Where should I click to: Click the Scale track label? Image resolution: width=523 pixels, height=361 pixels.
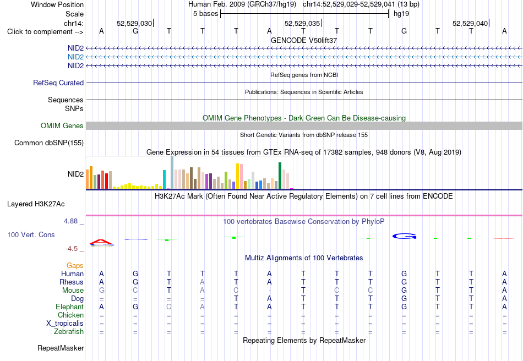click(74, 14)
